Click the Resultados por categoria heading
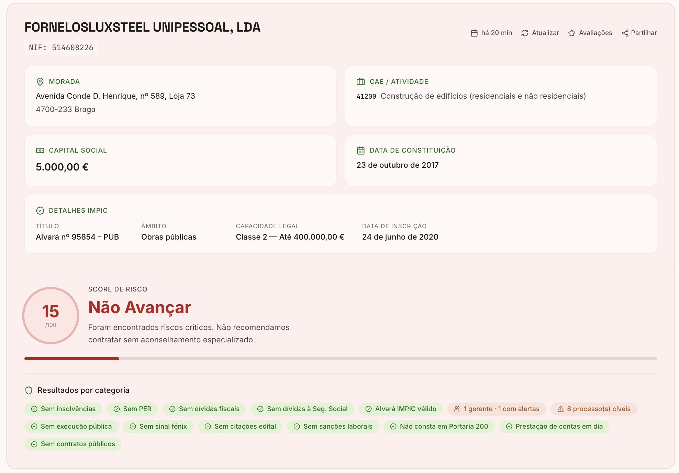This screenshot has height=473, width=679. click(x=84, y=390)
